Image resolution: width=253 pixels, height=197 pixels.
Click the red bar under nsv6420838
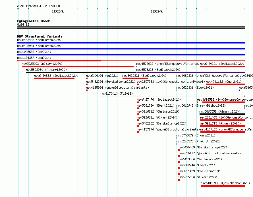(x=54, y=78)
